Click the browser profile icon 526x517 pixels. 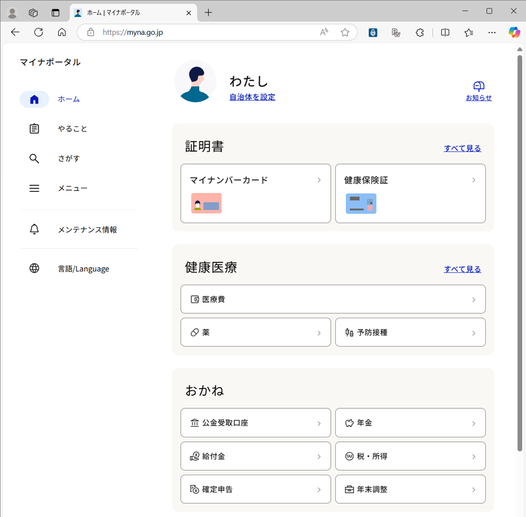tap(12, 13)
